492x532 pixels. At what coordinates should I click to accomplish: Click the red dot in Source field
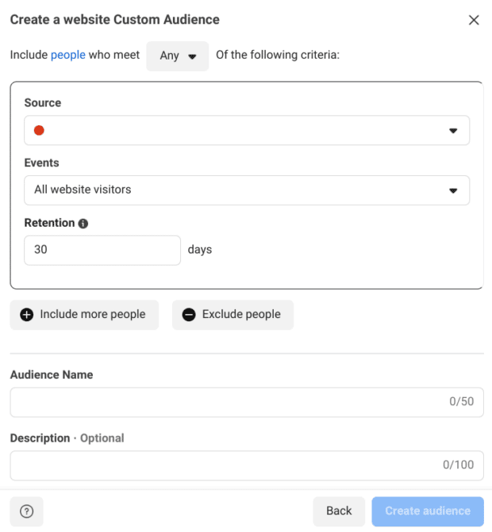point(40,131)
